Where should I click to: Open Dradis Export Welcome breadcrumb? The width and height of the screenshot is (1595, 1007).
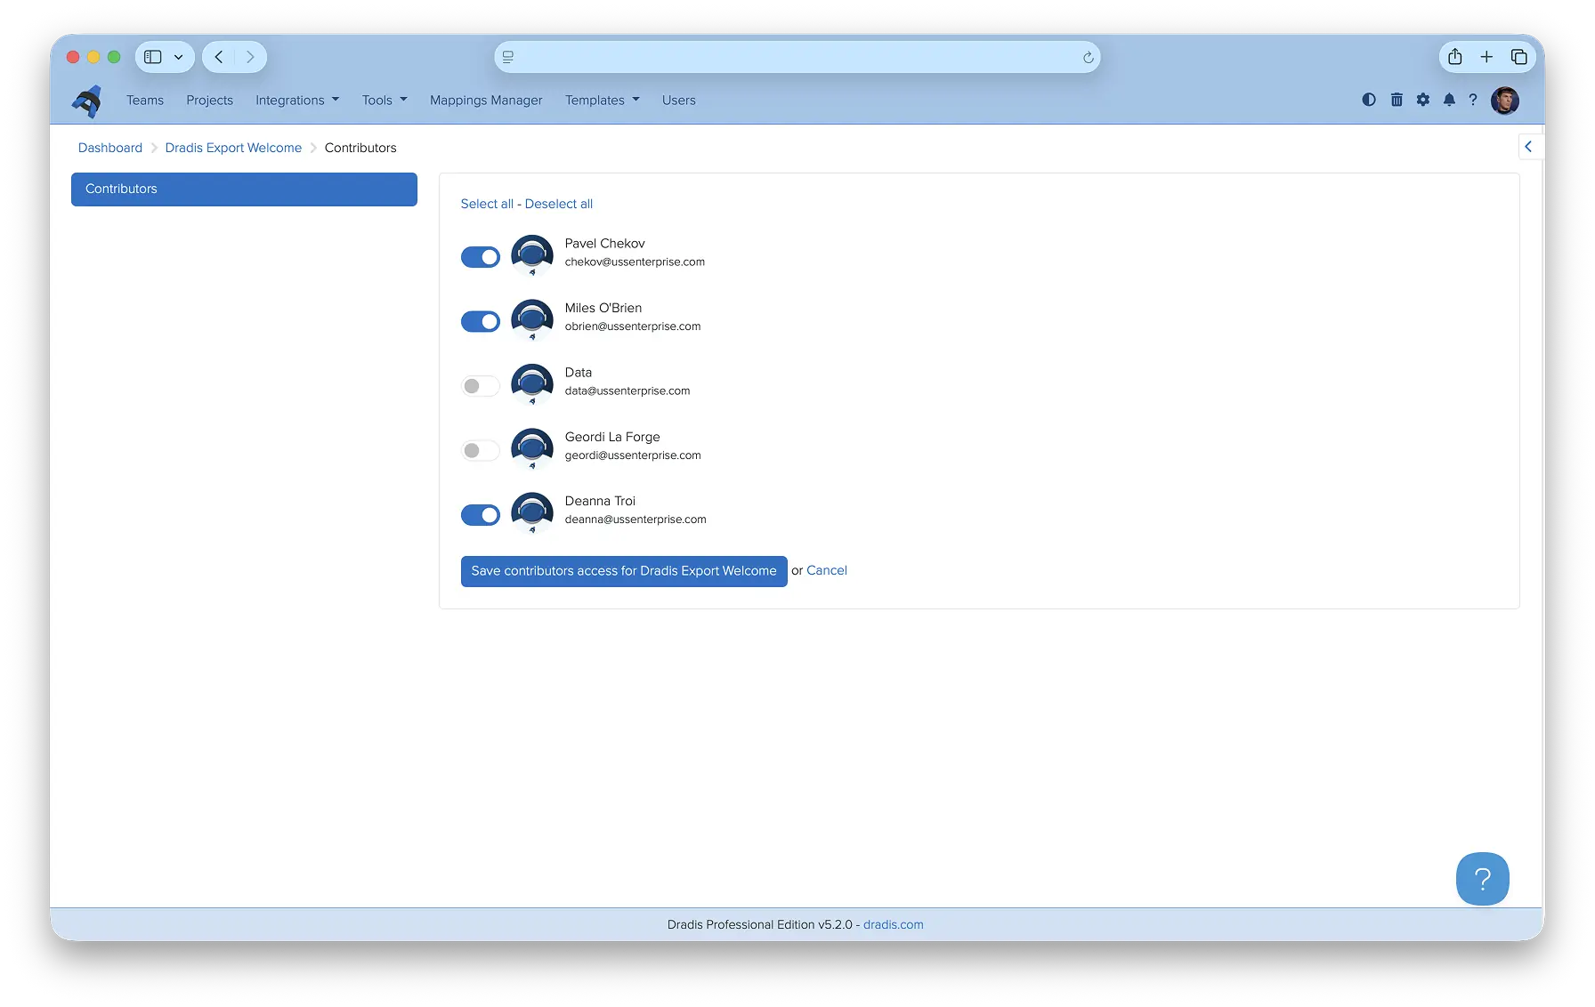click(x=233, y=148)
